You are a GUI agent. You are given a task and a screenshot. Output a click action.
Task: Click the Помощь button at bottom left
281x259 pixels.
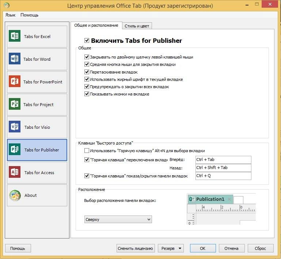[18, 248]
